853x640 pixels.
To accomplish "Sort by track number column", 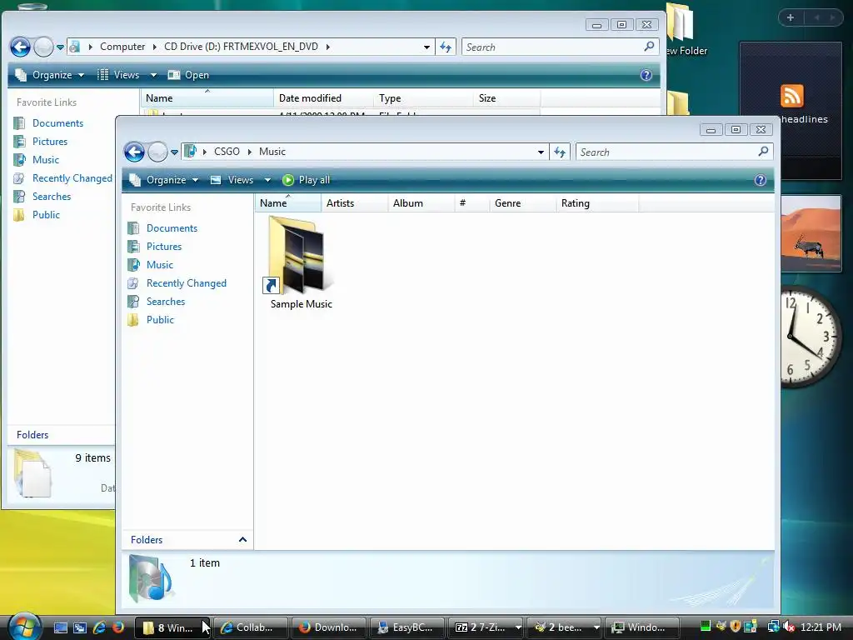I will [472, 203].
